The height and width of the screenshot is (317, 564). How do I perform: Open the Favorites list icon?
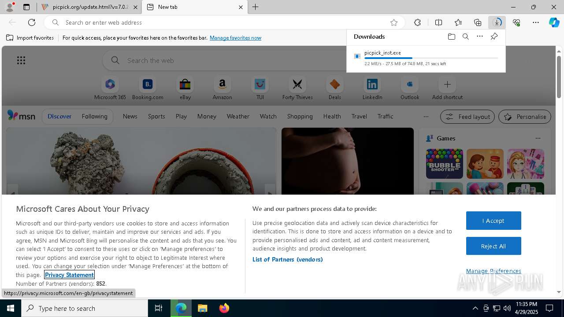458,22
